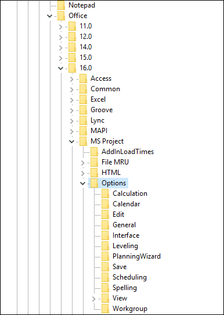Screen dimensions: 224x315
Task: Select the PlanningWizard folder icon
Action: 105,256
